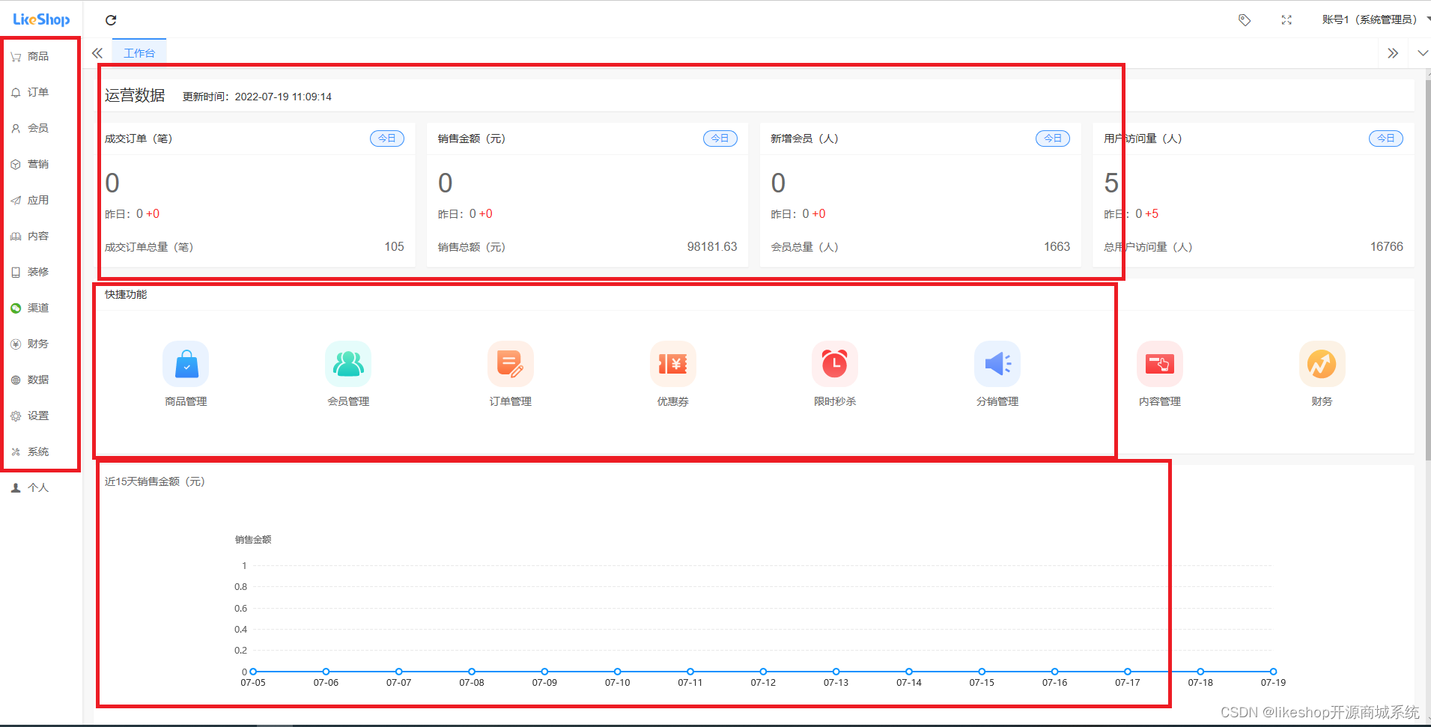This screenshot has height=727, width=1431.
Task: Select the 工作台 tab
Action: (139, 53)
